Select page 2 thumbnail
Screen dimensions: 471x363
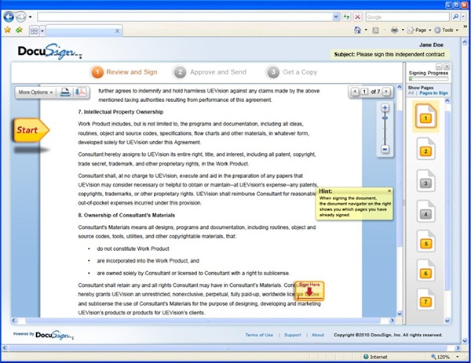tap(425, 149)
